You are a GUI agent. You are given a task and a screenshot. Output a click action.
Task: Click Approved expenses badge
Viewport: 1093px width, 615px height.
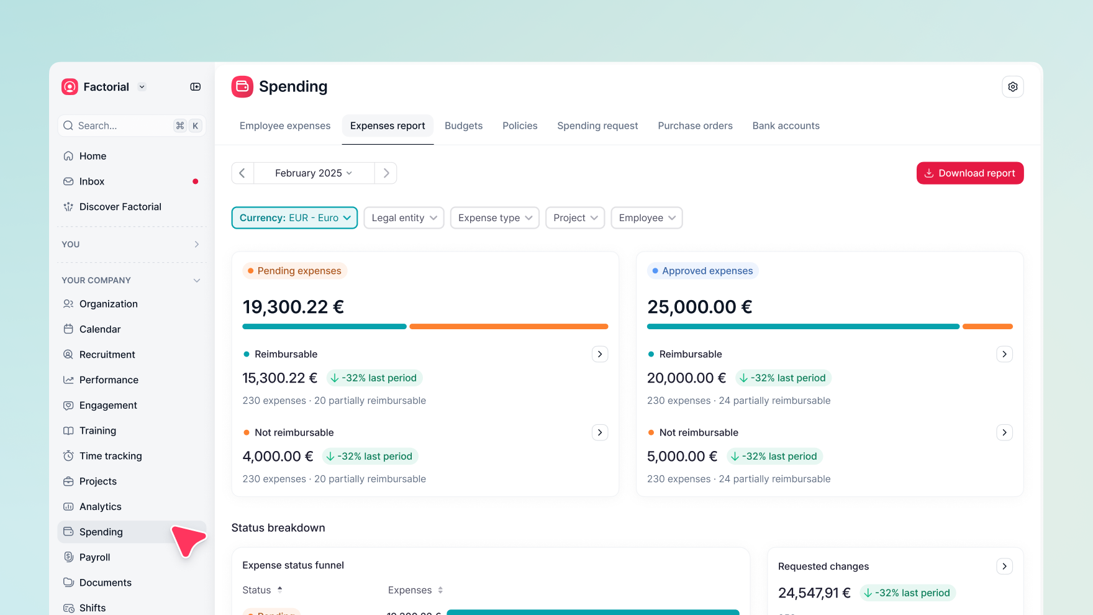702,271
